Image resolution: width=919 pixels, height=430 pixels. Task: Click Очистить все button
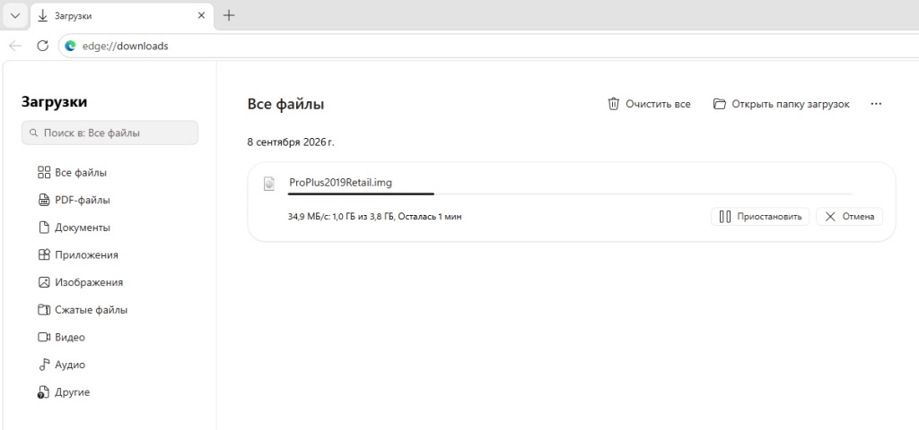[649, 104]
